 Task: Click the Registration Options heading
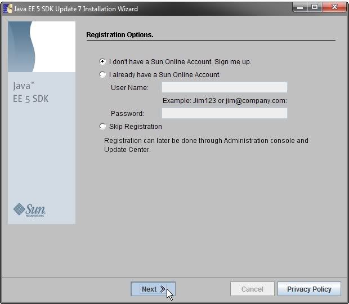pos(120,35)
